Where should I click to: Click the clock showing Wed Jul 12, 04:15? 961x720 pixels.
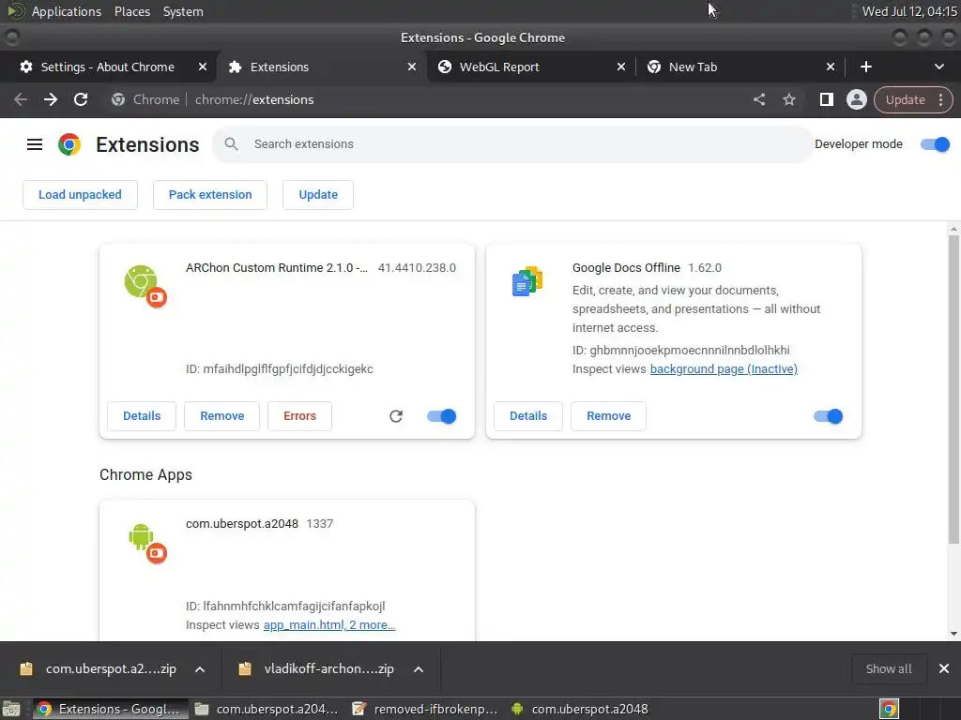tap(908, 11)
